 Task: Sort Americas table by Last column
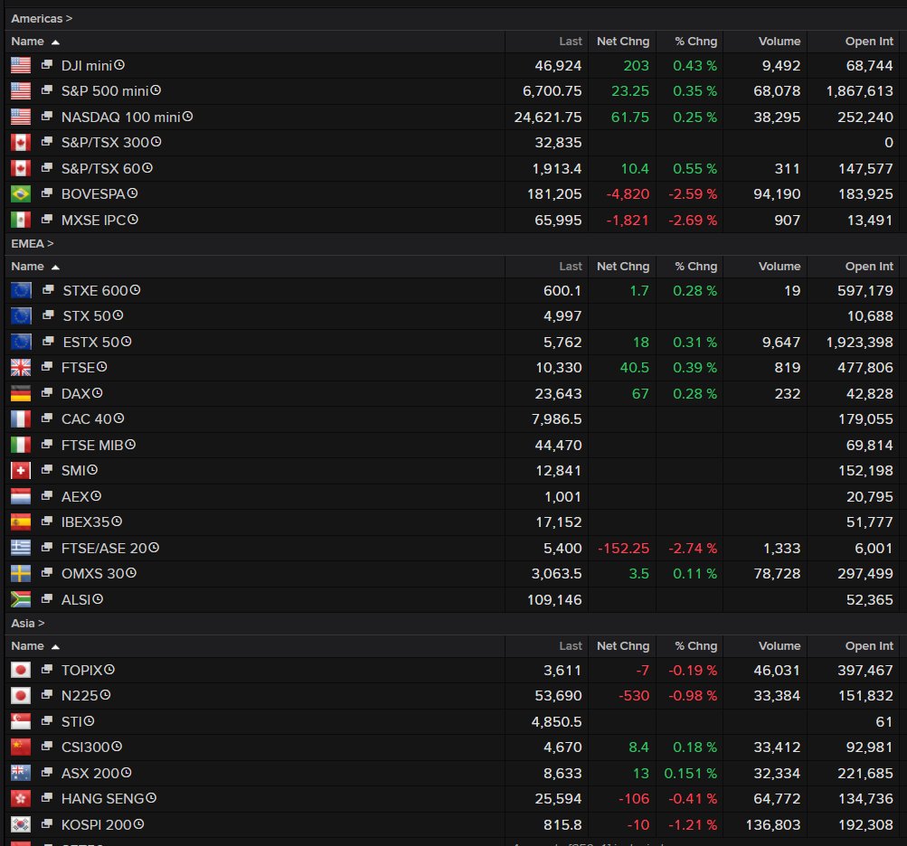[571, 41]
